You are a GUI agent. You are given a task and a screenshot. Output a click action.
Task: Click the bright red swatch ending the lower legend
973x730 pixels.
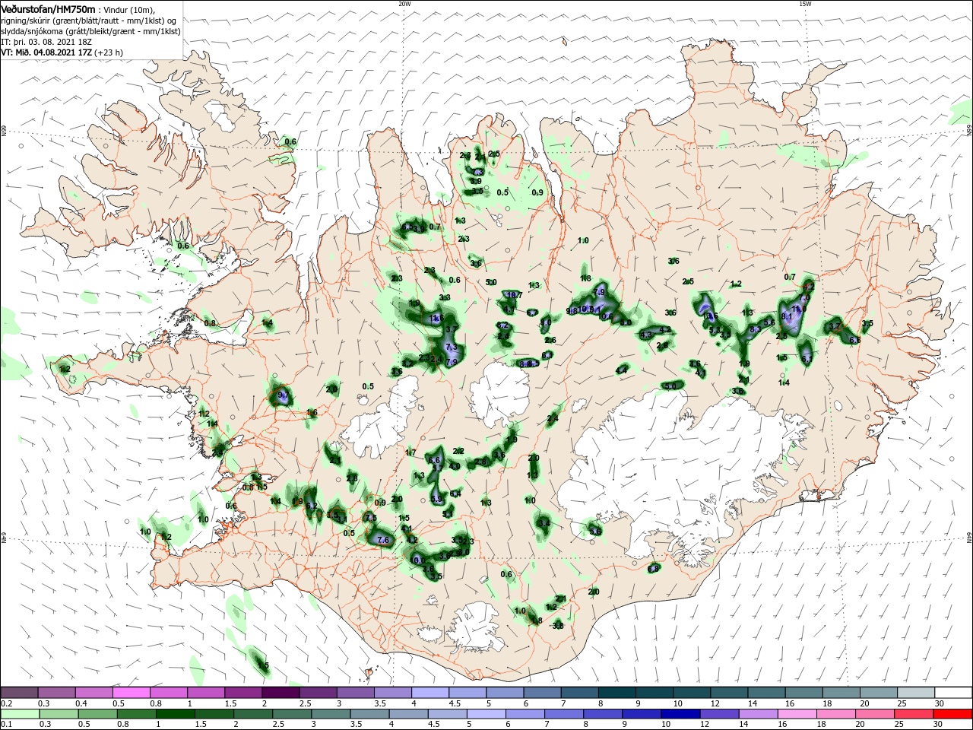click(953, 714)
